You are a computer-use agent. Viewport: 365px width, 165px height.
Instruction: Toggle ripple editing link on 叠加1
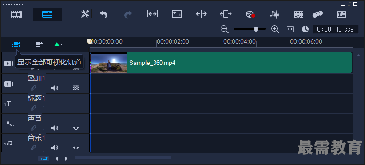[33, 88]
